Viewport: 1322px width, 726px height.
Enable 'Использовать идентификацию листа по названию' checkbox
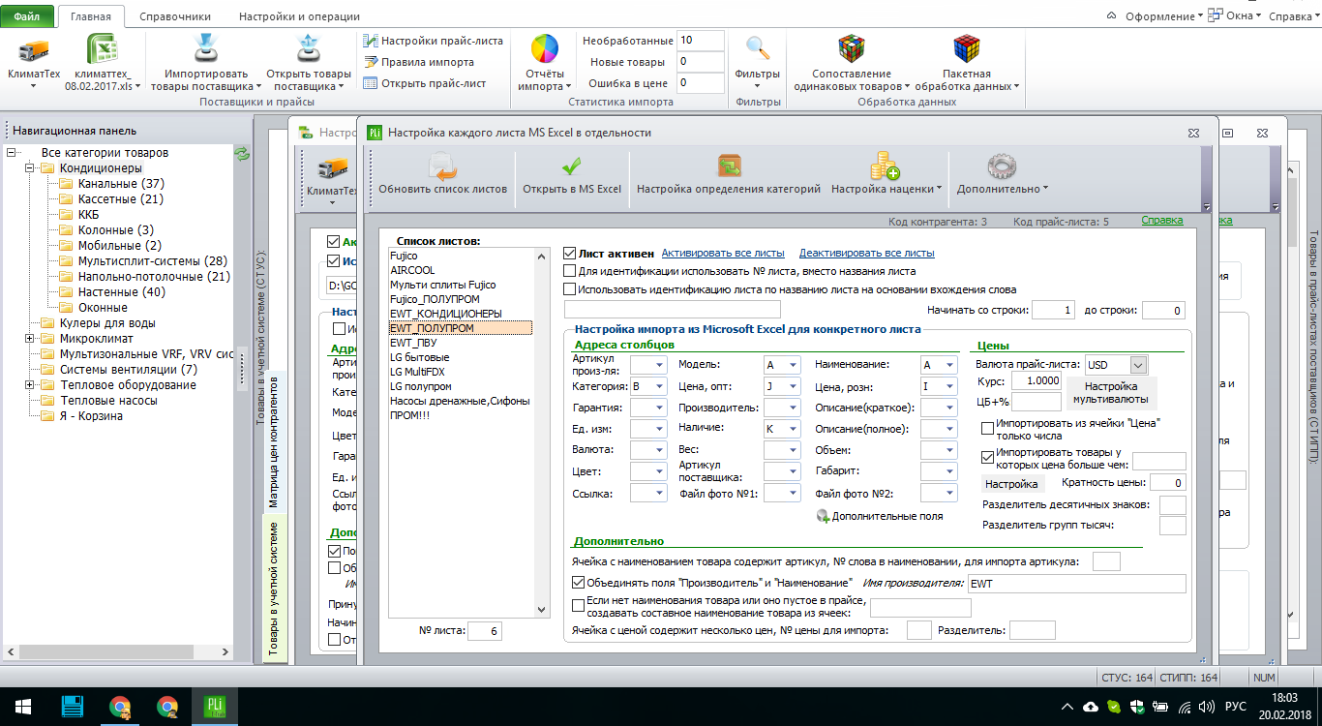pos(569,288)
